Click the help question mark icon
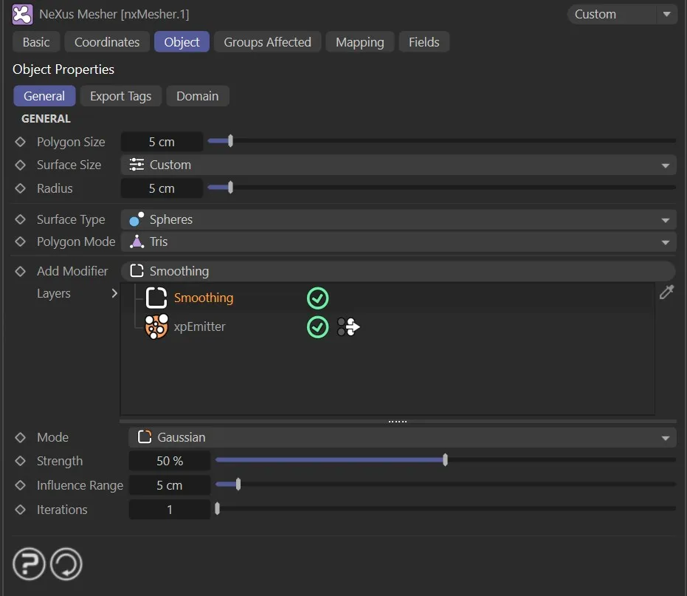Viewport: 687px width, 596px height. (29, 565)
